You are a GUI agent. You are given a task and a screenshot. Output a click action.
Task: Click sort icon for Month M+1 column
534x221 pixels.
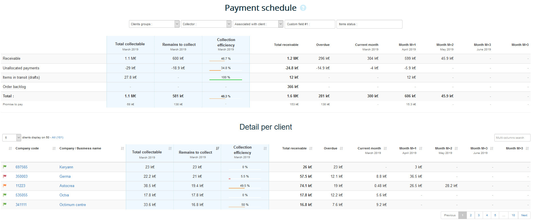coord(421,149)
